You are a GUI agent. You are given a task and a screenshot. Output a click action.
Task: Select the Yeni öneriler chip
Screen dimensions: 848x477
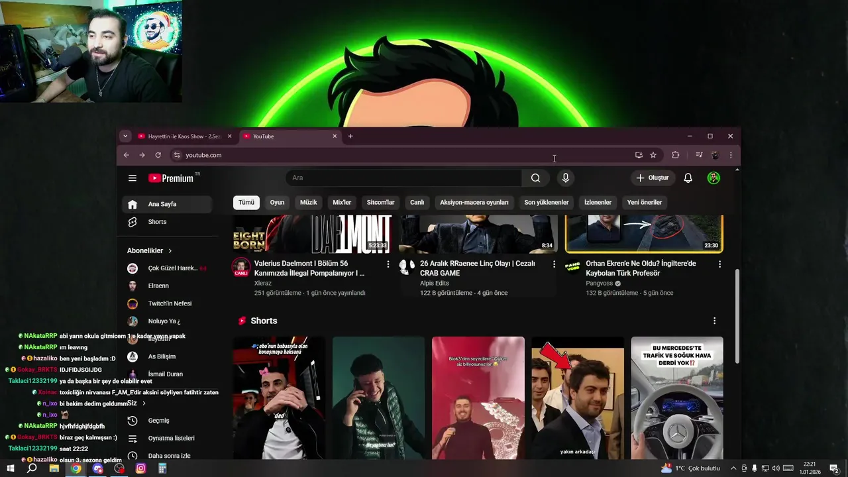[x=645, y=203]
